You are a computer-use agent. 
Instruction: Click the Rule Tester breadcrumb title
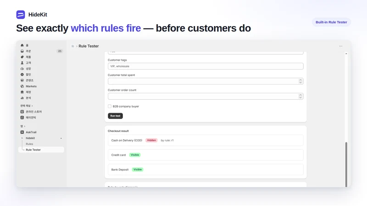(89, 46)
